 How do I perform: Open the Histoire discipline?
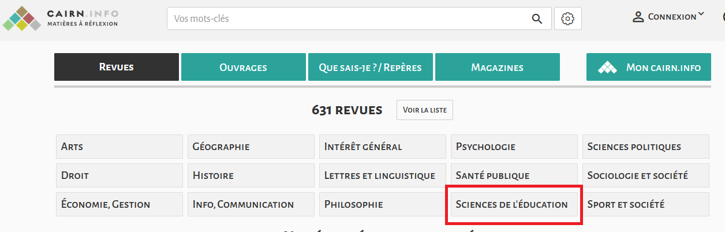(x=251, y=175)
